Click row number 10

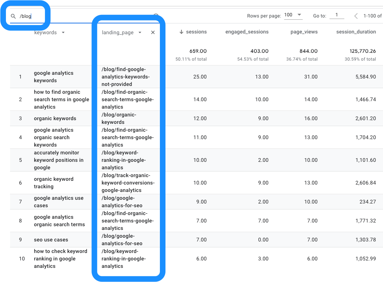point(22,259)
